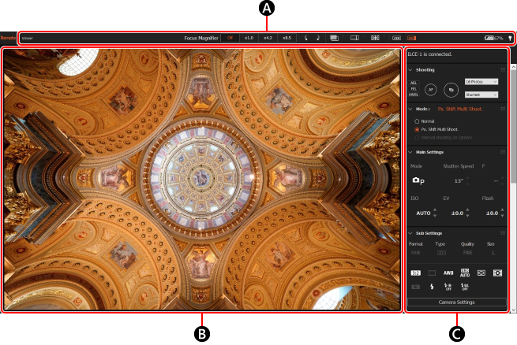The width and height of the screenshot is (517, 345).
Task: Collapse the Mode section
Action: pyautogui.click(x=410, y=109)
